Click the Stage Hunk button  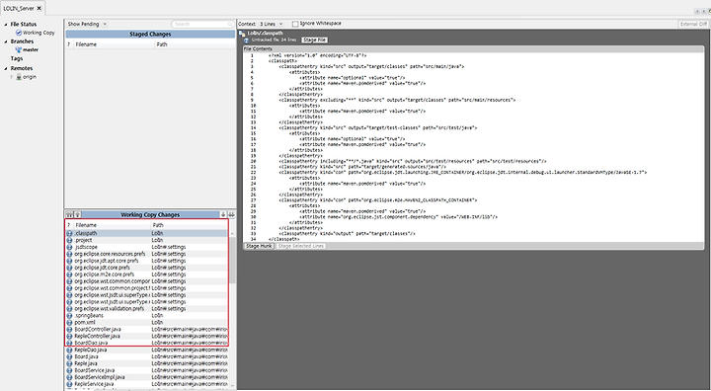[x=259, y=246]
